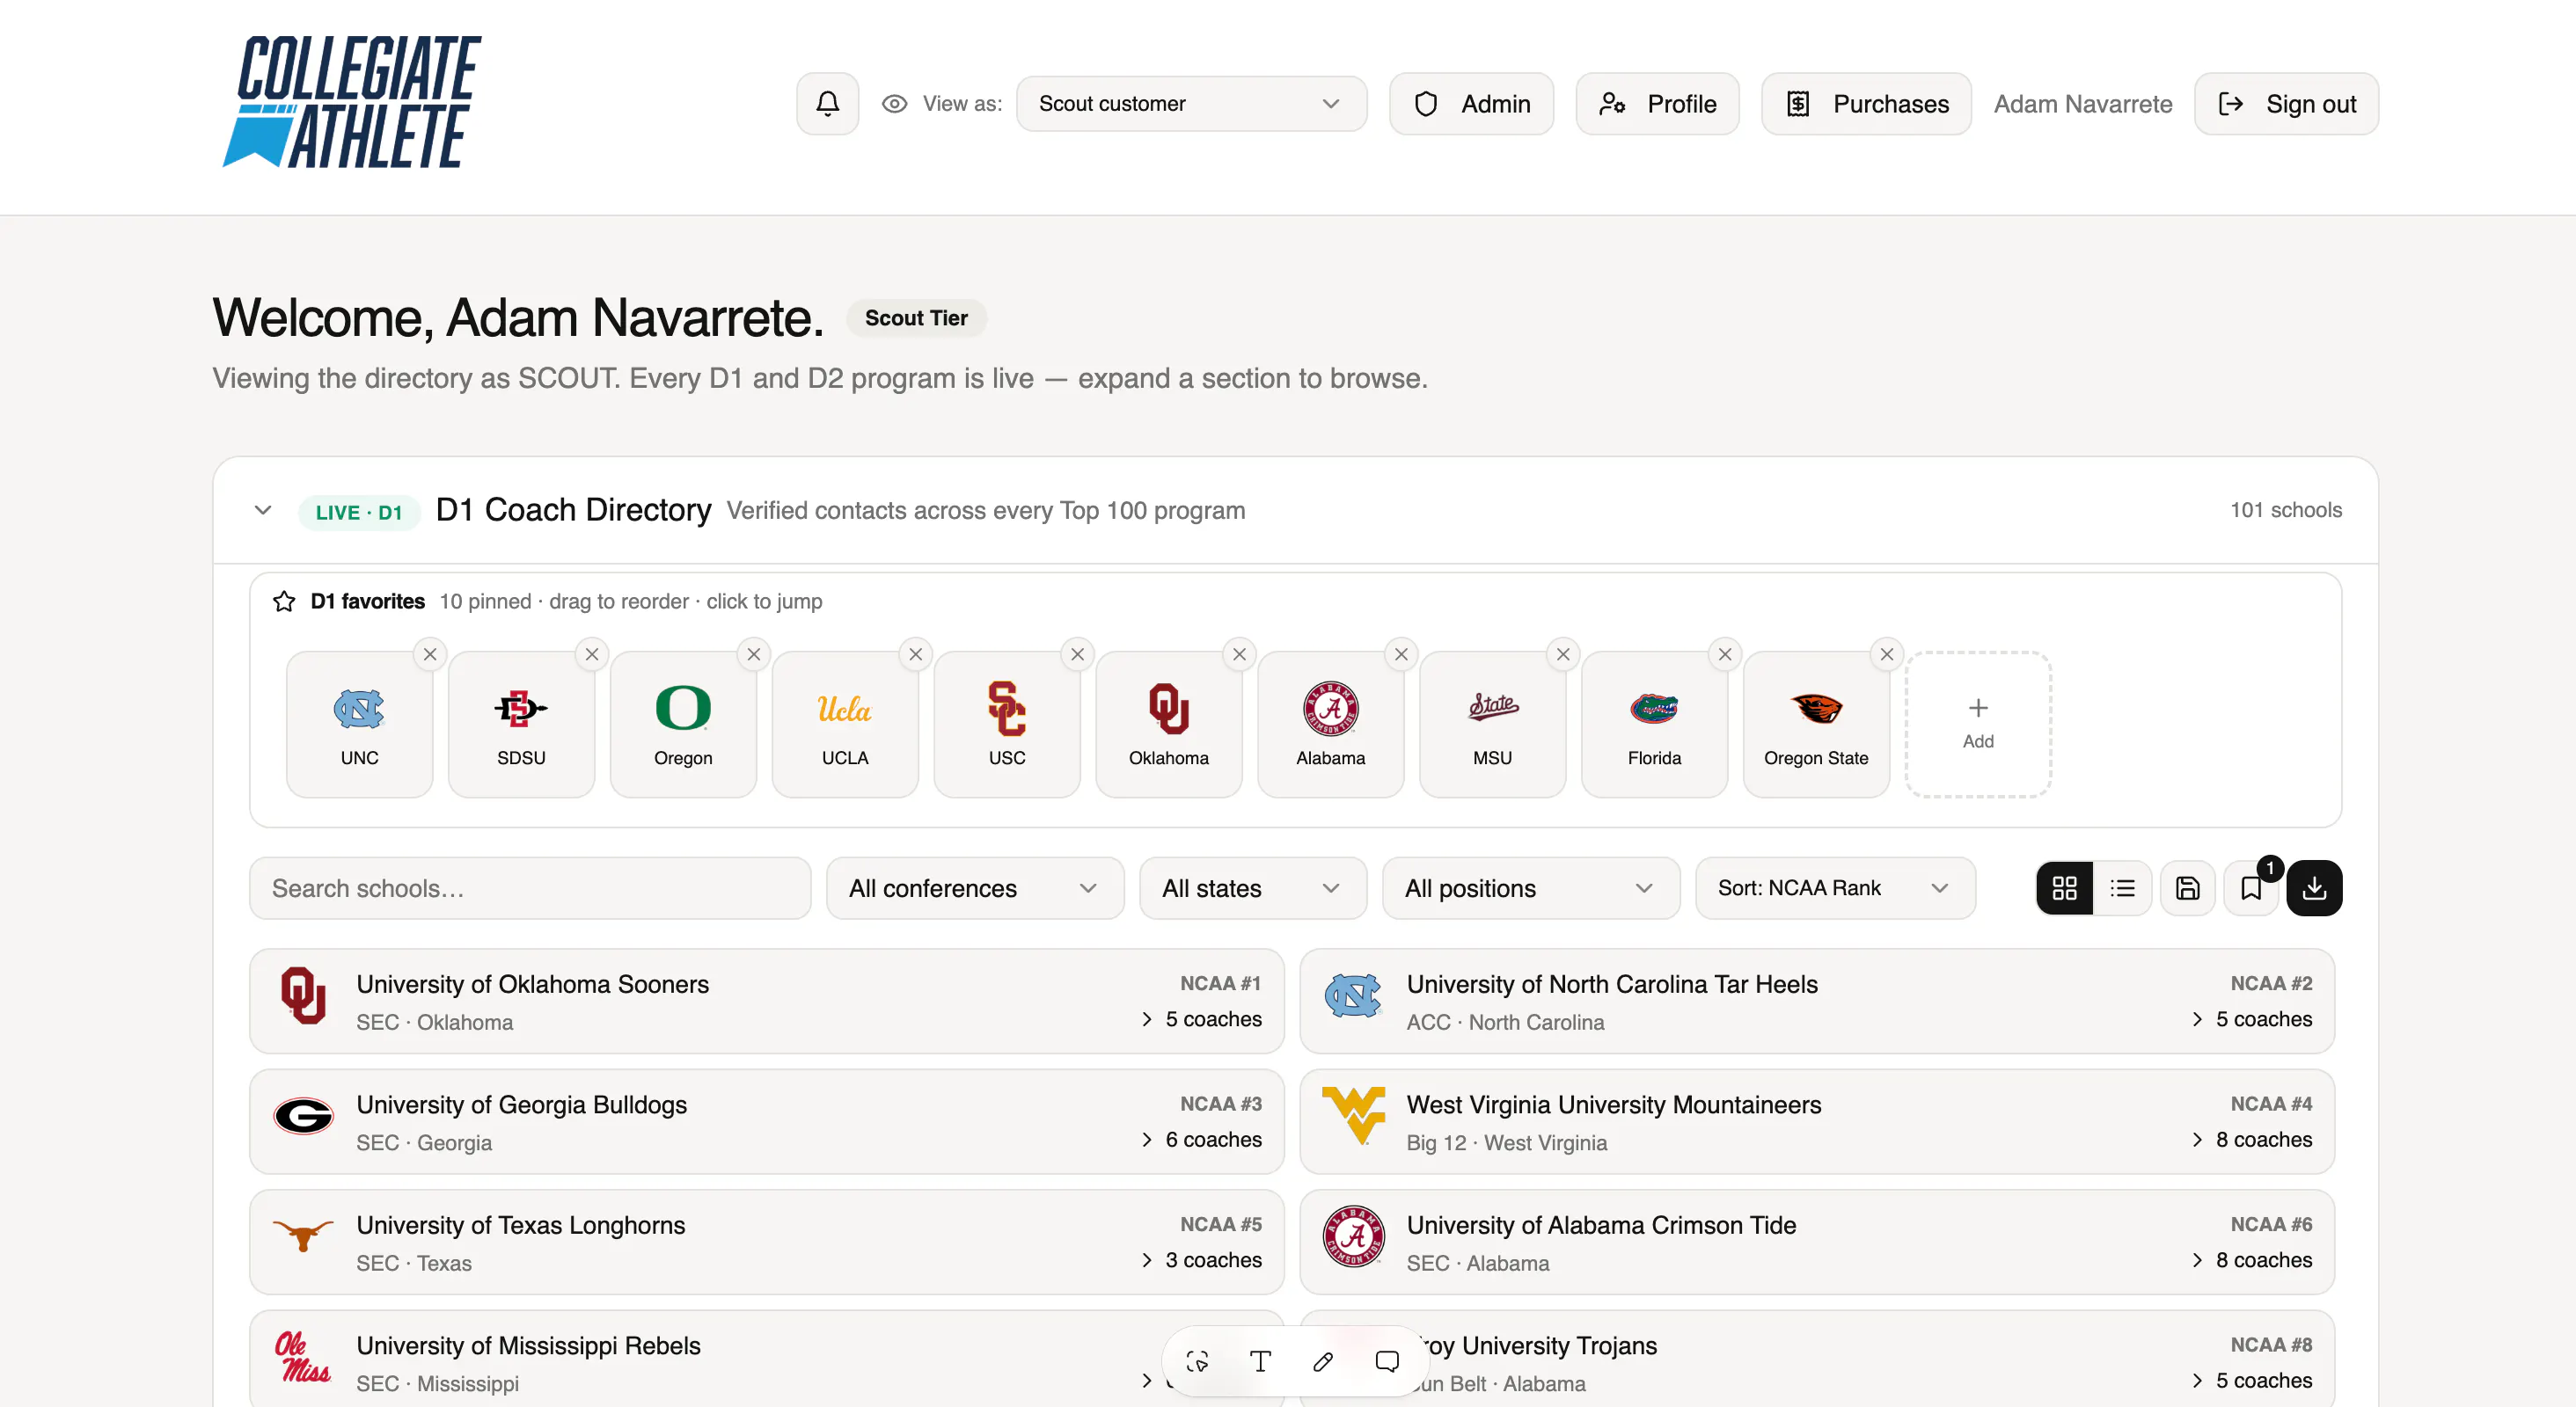Jump to USC favorite tile

pos(1008,725)
